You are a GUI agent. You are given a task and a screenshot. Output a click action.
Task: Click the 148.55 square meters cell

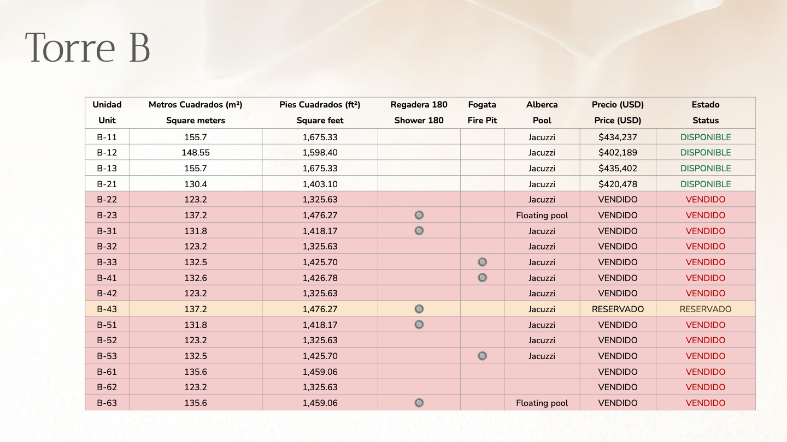point(196,153)
